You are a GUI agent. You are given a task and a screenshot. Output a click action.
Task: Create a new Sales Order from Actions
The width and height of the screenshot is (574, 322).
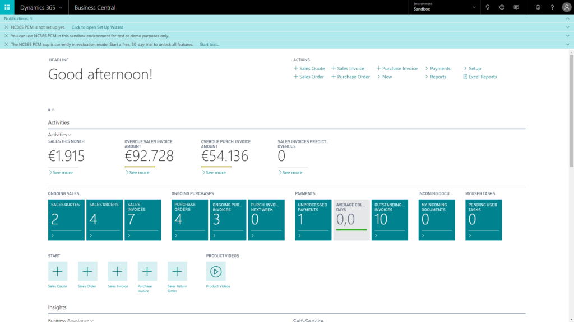pyautogui.click(x=309, y=77)
